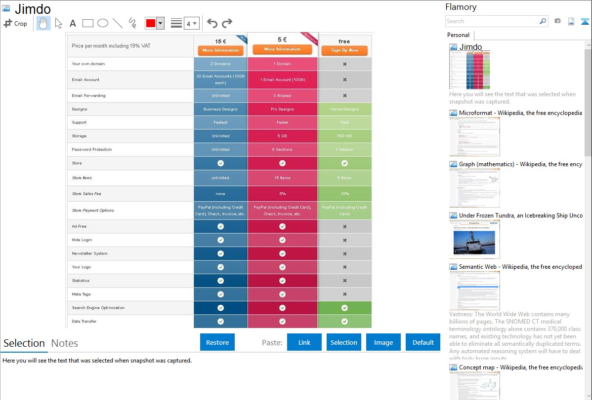Open the line width dropdown showing 4
This screenshot has height=400, width=592.
[x=191, y=23]
